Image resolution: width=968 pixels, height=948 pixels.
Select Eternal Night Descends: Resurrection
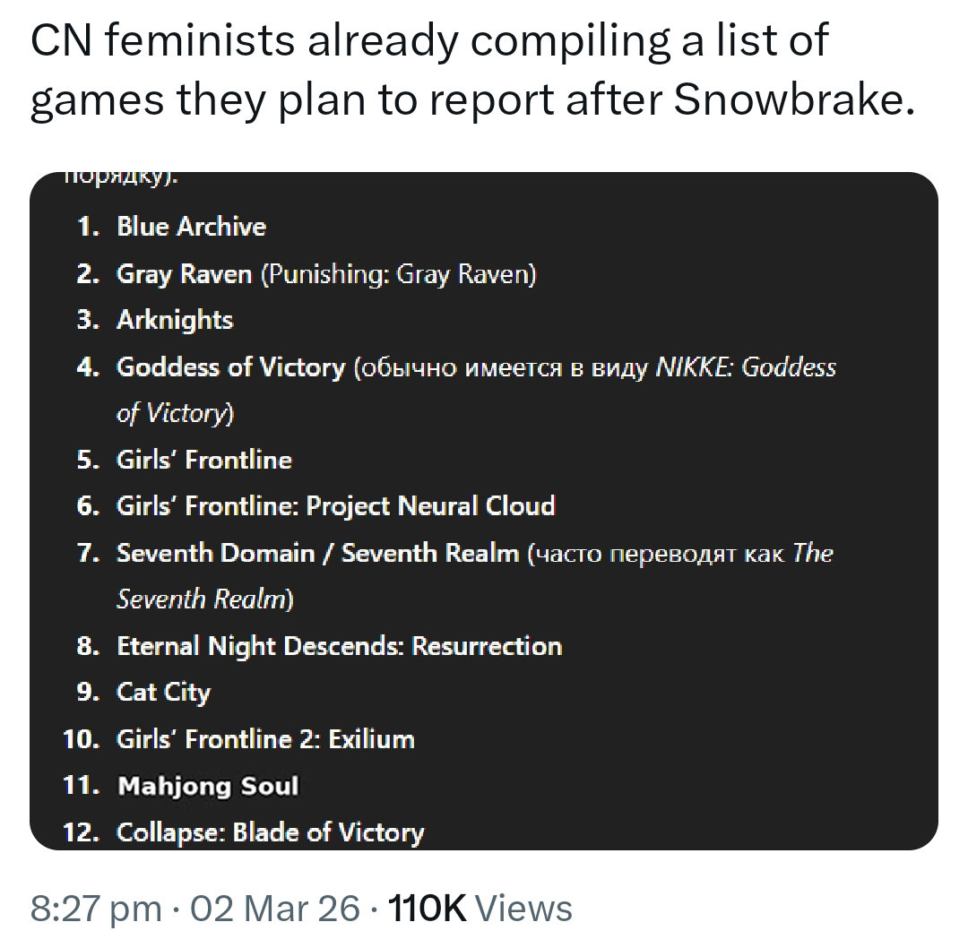click(339, 646)
